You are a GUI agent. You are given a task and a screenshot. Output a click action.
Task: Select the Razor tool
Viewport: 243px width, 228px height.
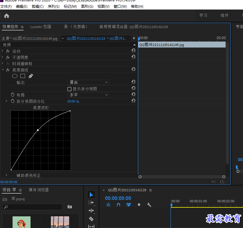(x=91, y=219)
